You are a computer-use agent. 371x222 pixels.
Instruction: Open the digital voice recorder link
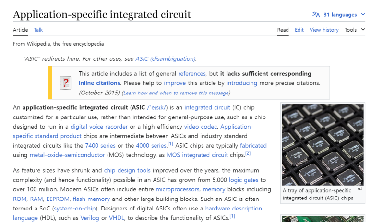[99, 127]
